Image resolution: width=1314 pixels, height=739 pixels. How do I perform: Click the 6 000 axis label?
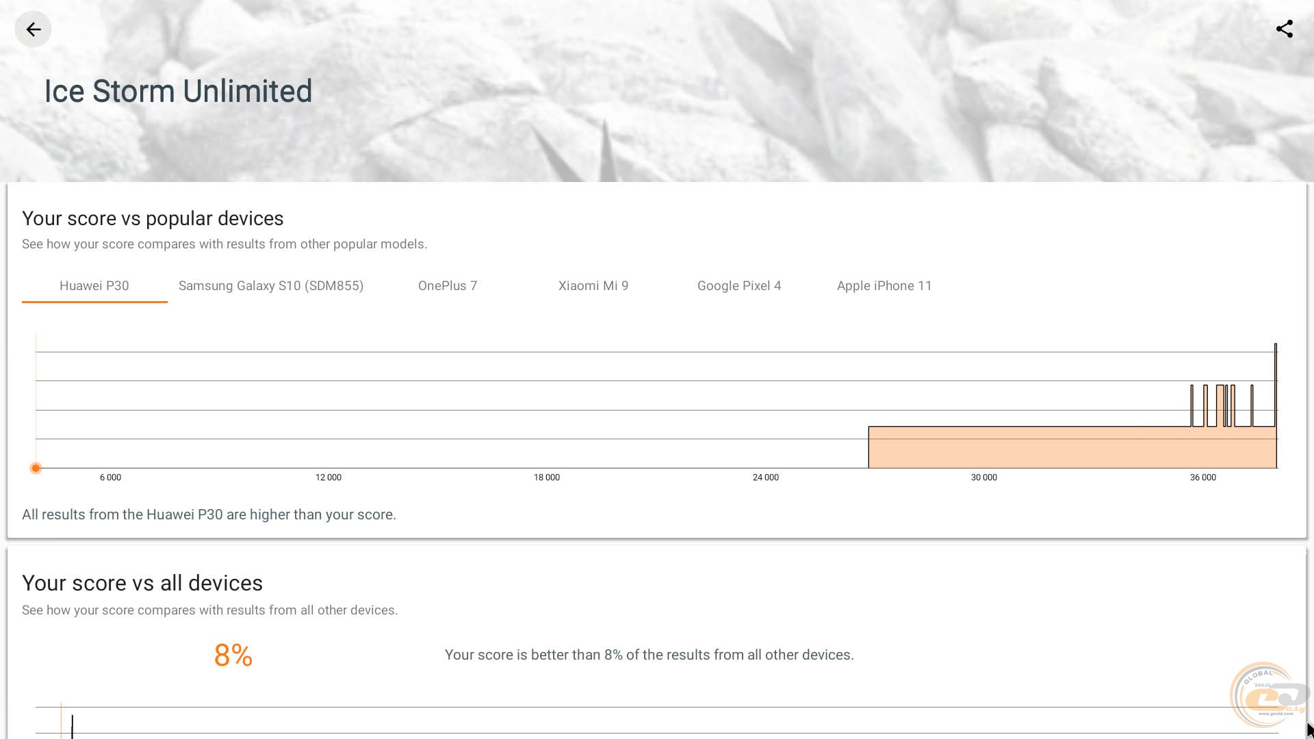(110, 478)
